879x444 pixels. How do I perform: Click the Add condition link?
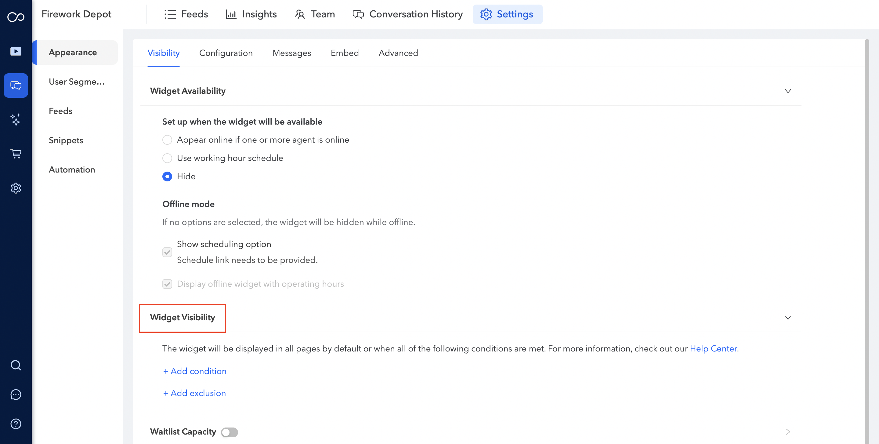pyautogui.click(x=194, y=371)
